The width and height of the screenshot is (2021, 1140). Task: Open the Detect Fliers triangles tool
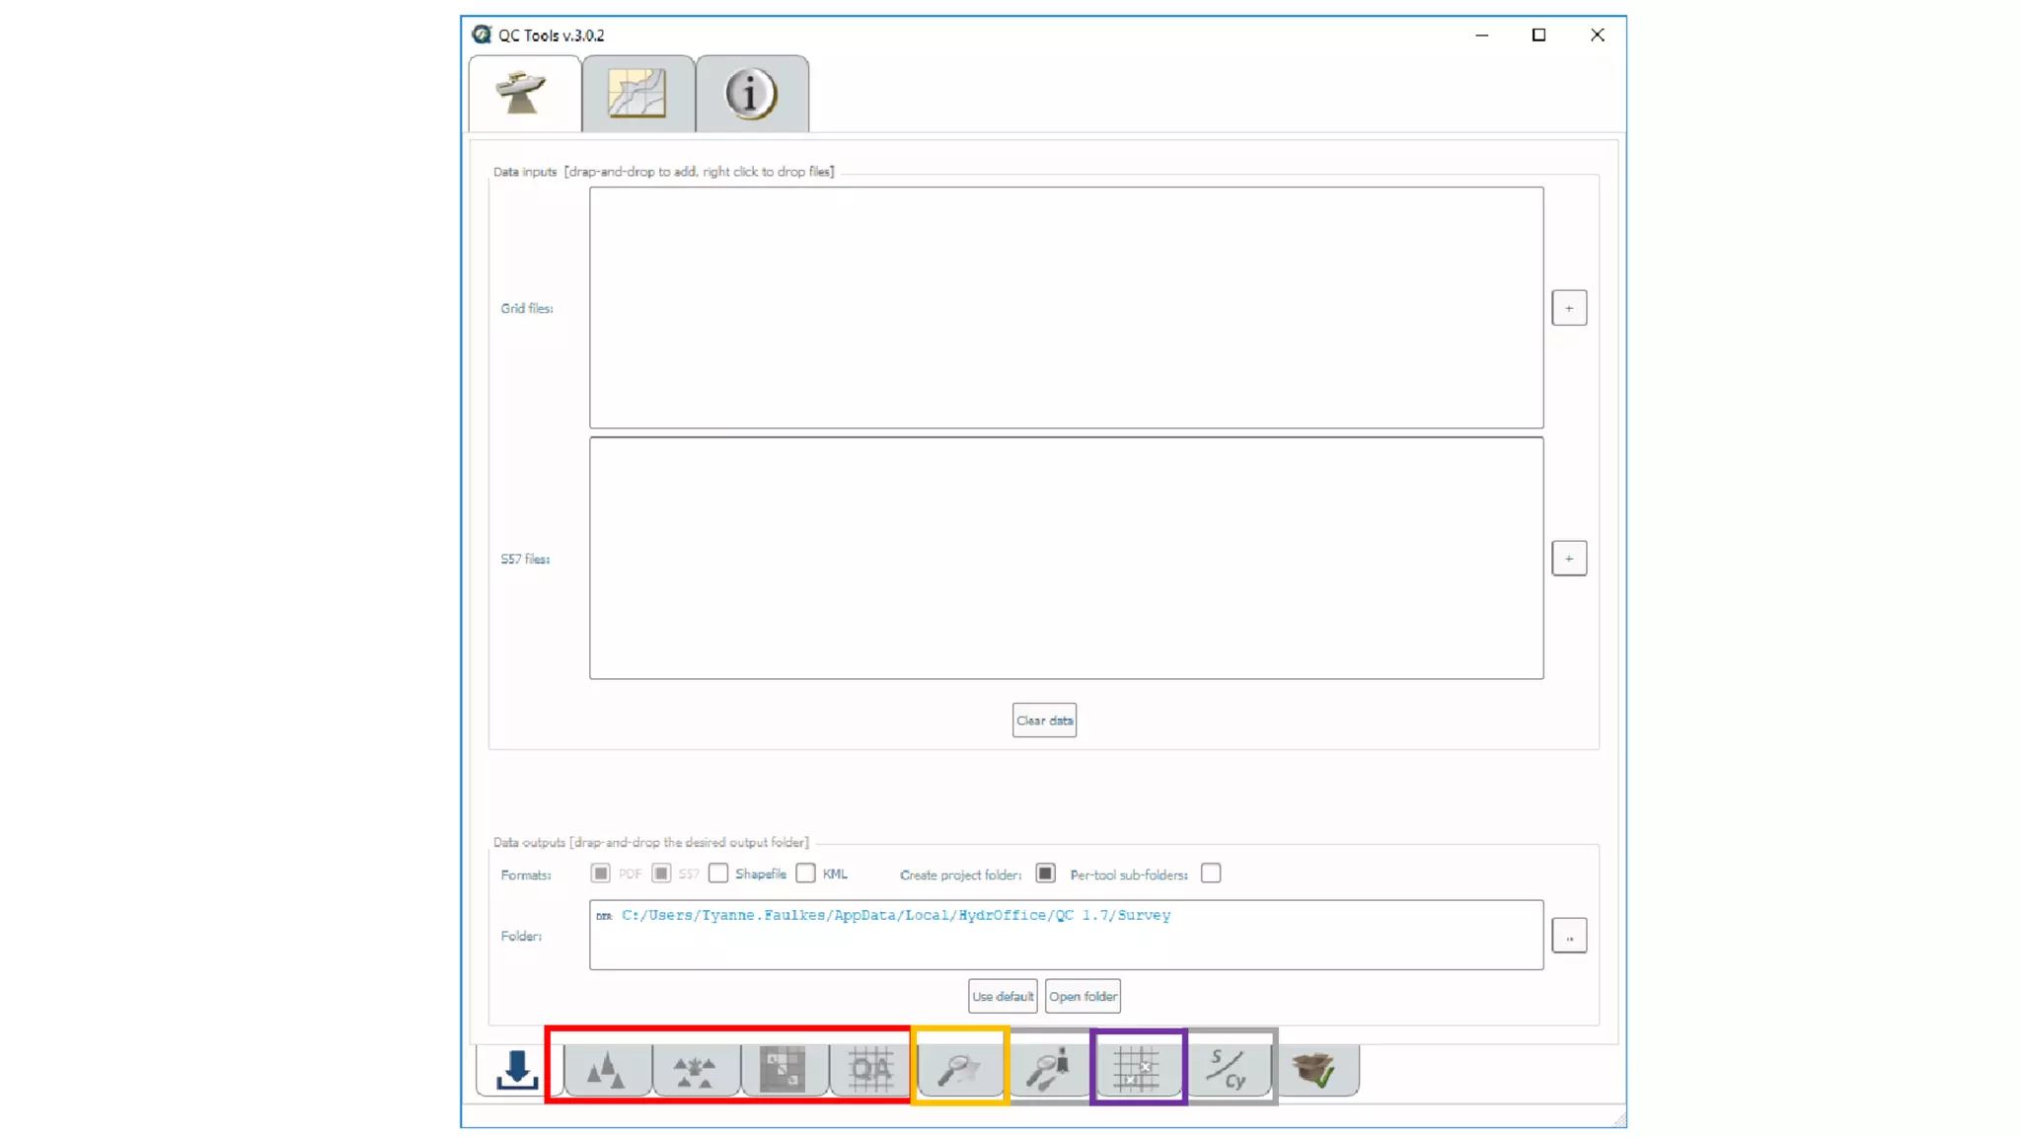[x=606, y=1070]
